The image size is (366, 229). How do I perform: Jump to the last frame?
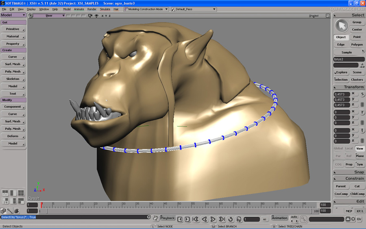[222, 219]
